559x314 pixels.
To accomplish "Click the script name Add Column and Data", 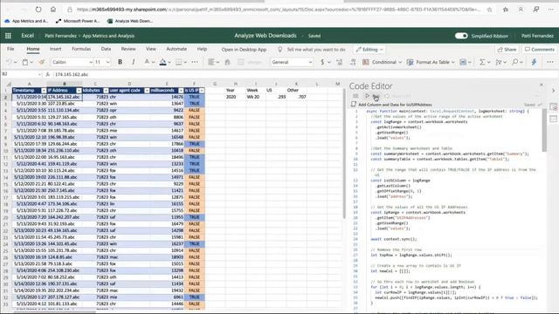I will [395, 105].
